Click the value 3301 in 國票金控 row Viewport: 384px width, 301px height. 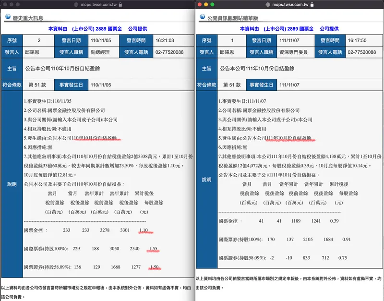(x=125, y=230)
